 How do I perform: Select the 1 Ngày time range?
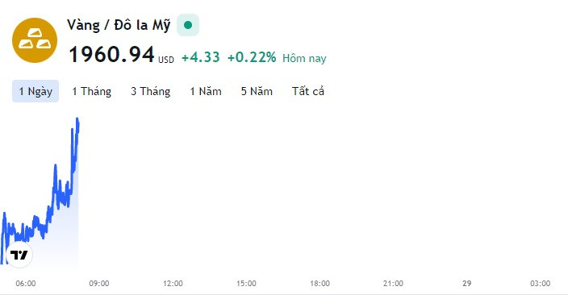tap(35, 91)
